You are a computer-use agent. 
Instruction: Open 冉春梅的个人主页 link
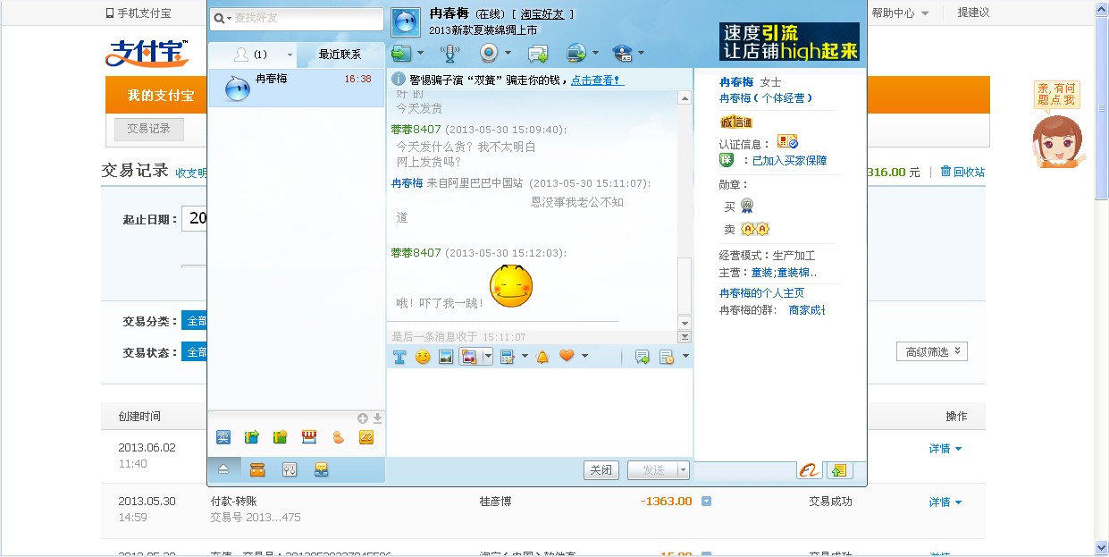(761, 293)
